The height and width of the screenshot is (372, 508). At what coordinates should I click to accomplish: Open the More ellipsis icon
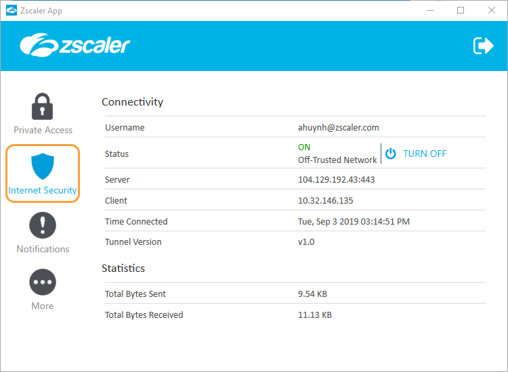43,282
